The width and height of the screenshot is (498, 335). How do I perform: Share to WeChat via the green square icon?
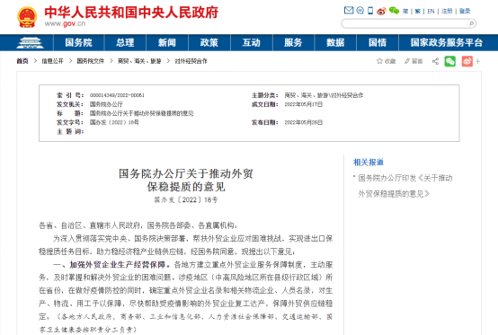[449, 61]
